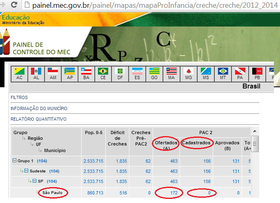Expand the FILTROS section

(19, 97)
